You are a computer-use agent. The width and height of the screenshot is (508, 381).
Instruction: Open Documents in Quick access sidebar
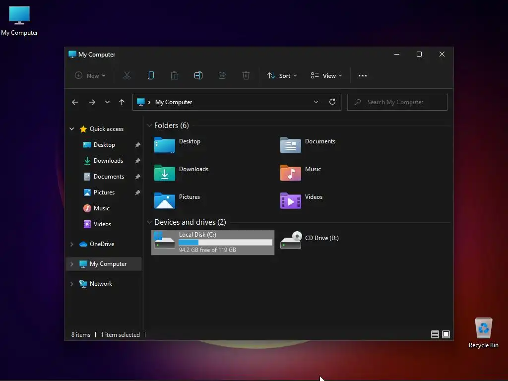[109, 177]
